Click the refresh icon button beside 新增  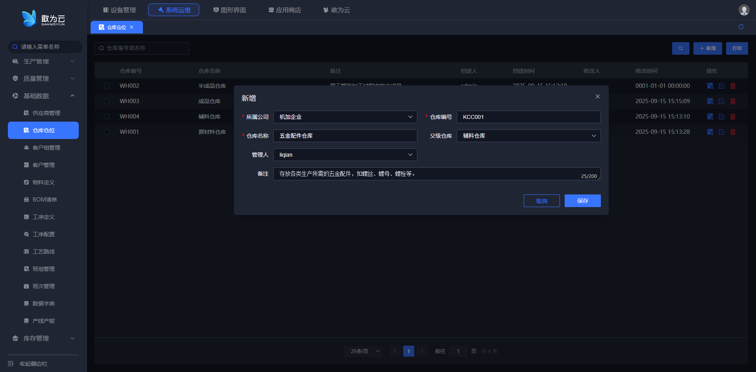pyautogui.click(x=680, y=48)
